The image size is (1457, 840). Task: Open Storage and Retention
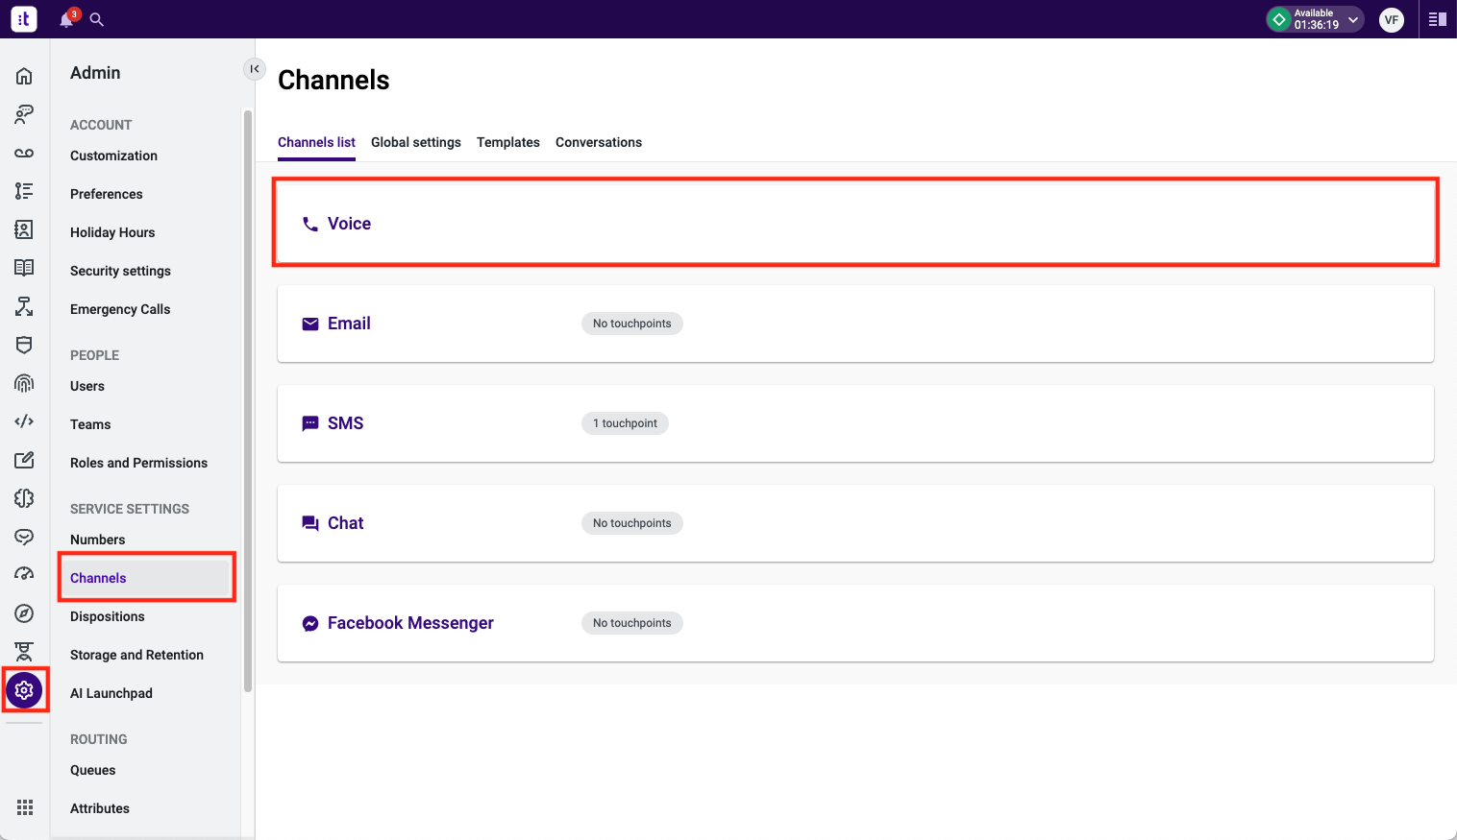pyautogui.click(x=136, y=655)
